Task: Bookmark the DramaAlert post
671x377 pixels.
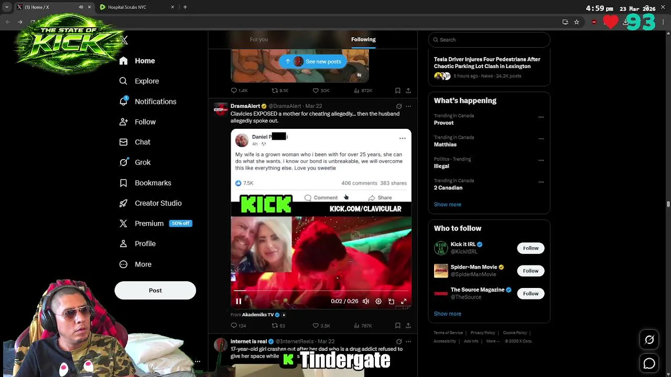Action: pos(398,326)
